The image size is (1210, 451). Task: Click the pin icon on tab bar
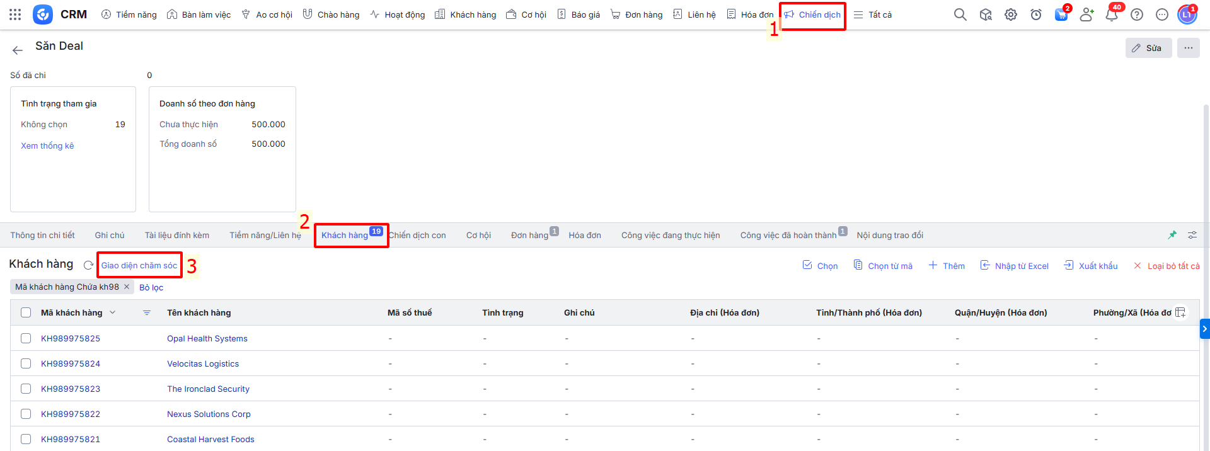(x=1172, y=235)
